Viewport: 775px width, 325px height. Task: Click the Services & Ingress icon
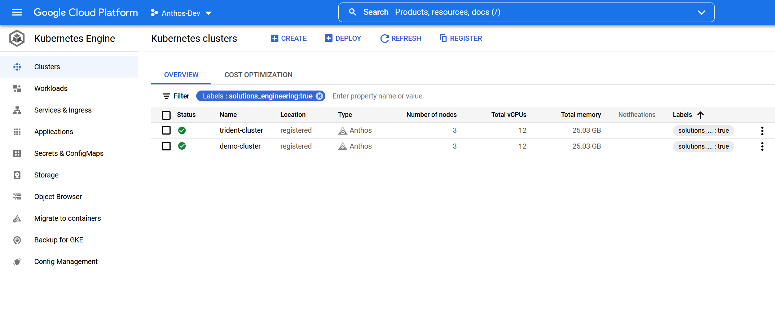pyautogui.click(x=17, y=110)
